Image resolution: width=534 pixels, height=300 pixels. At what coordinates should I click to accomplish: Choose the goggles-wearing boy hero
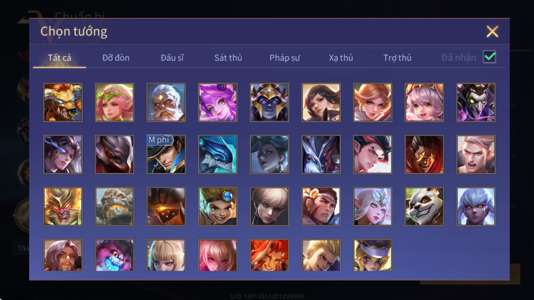[218, 206]
